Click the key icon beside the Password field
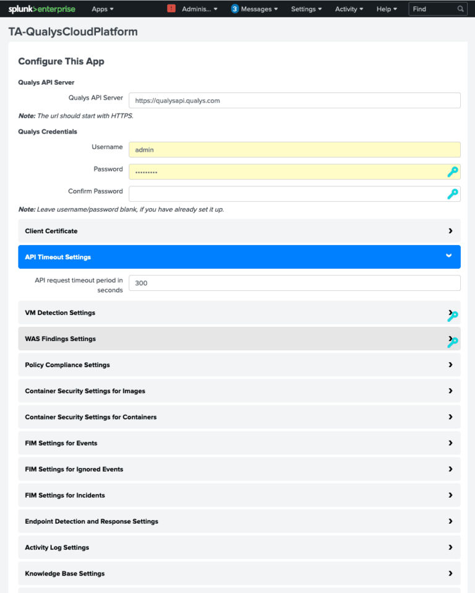Screen dimensions: 475x593 [x=453, y=171]
